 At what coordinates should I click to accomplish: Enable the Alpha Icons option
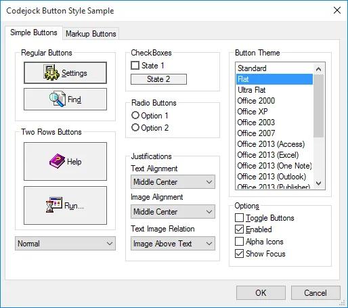(239, 242)
